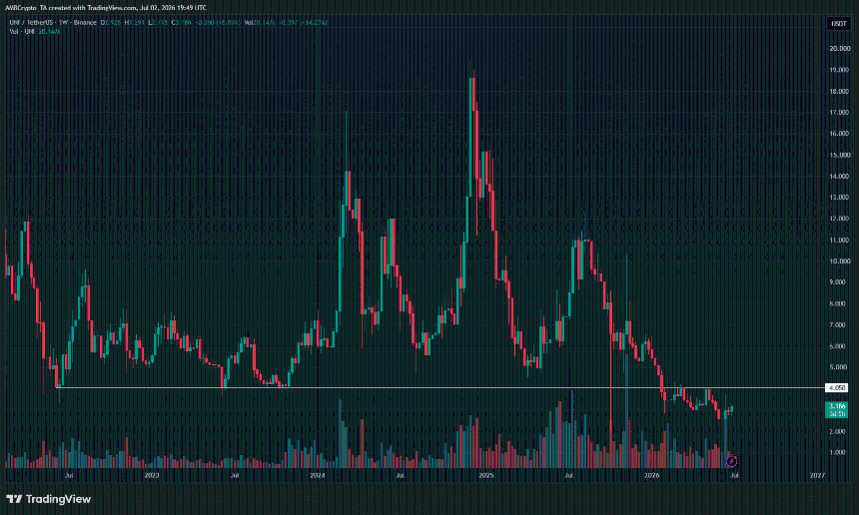Select the 4.050 horizontal line price label
Viewport: 859px width, 515px height.
(837, 388)
